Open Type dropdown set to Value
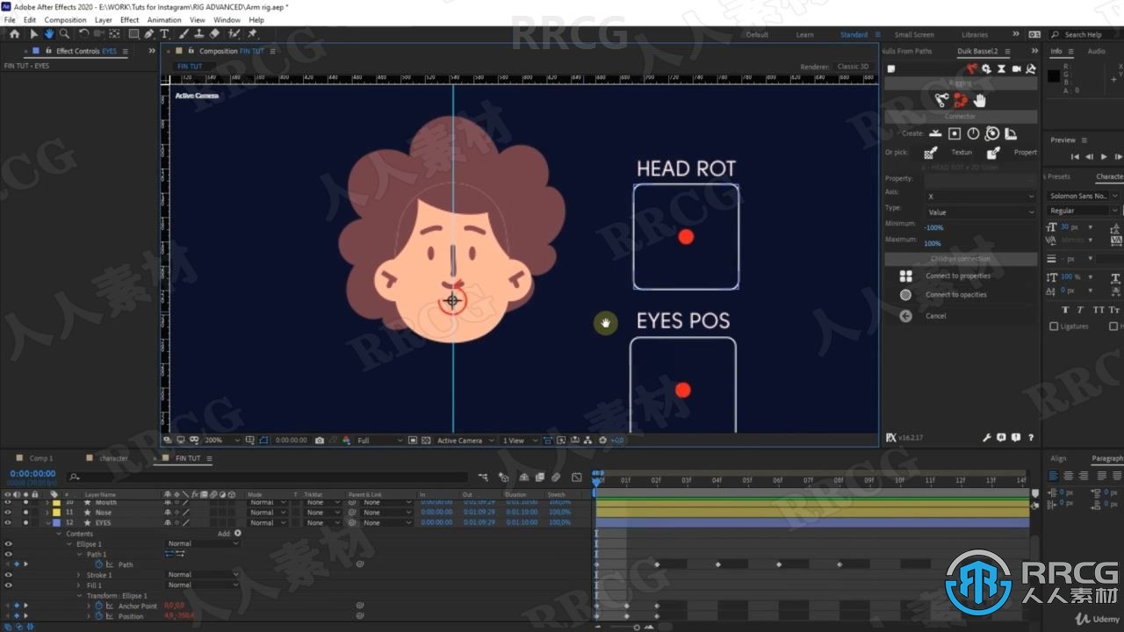This screenshot has width=1124, height=632. coord(980,212)
